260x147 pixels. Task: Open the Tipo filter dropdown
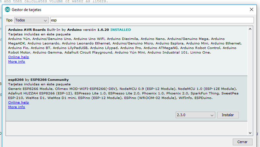click(x=31, y=20)
